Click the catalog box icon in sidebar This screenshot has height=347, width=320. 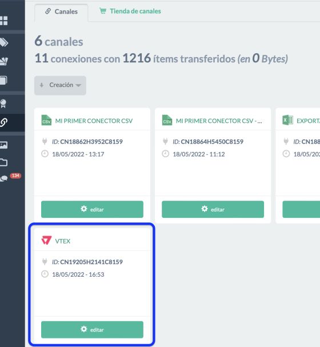[x=4, y=61]
